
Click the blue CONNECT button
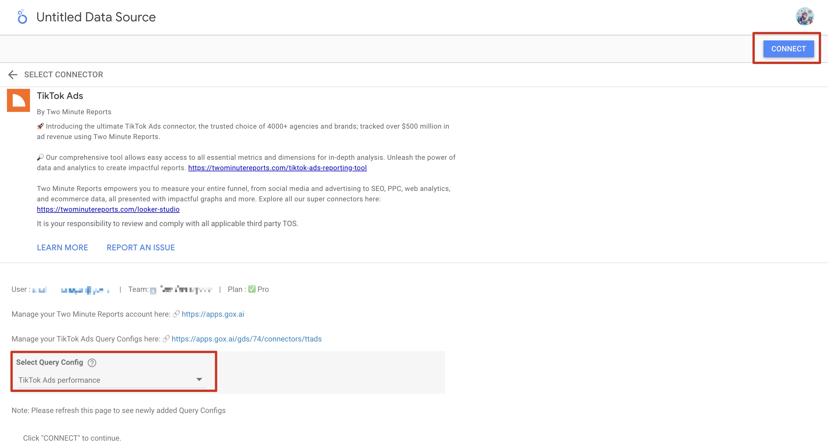789,49
